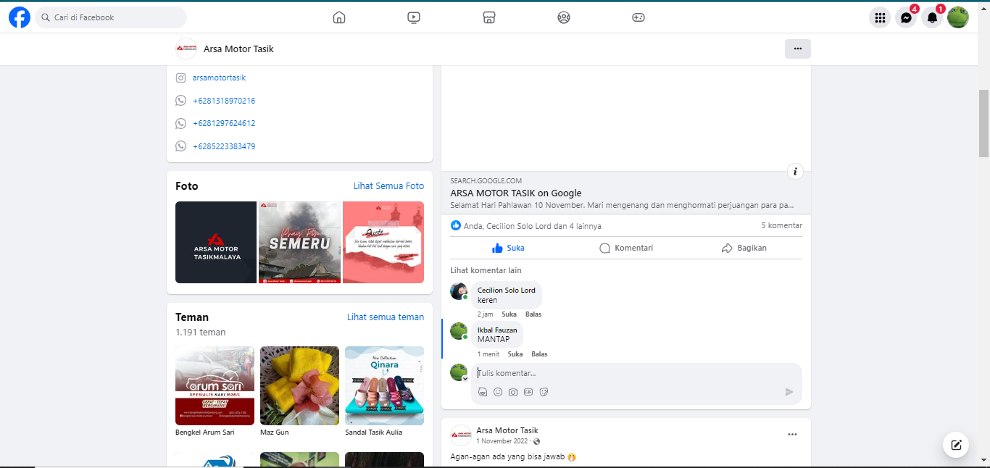Click Lihat semua teman link
Viewport: 990px width, 468px height.
(386, 317)
